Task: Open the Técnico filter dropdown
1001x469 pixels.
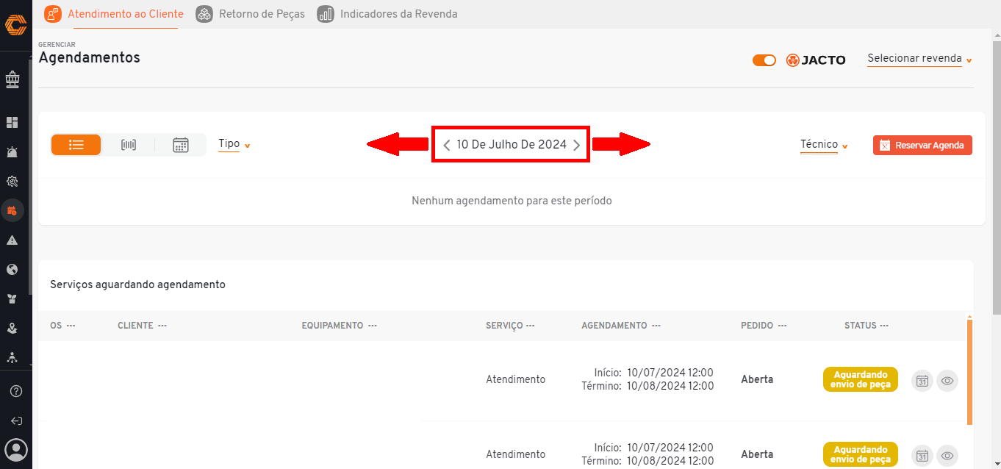Action: pos(824,145)
